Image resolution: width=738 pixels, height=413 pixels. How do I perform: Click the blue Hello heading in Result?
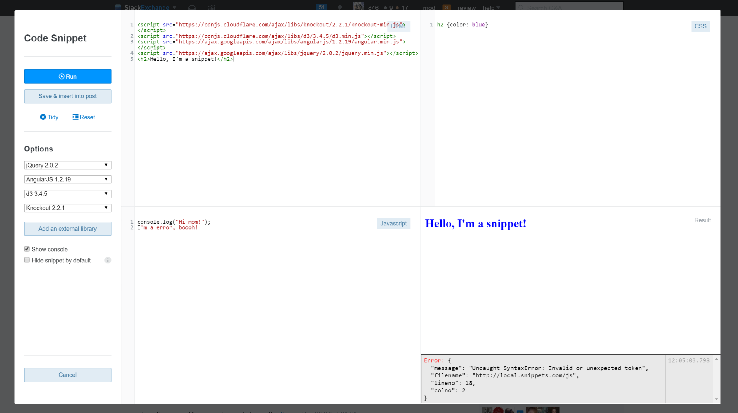(475, 224)
